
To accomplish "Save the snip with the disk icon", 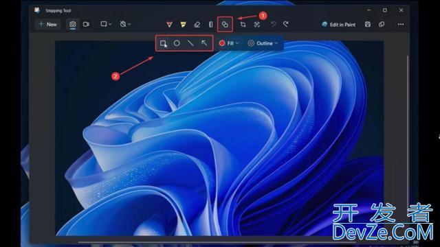I will click(368, 25).
